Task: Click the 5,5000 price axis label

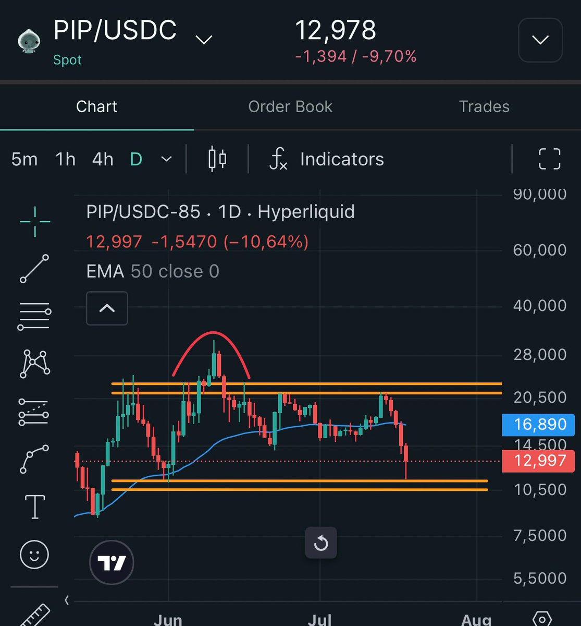Action: coord(540,579)
